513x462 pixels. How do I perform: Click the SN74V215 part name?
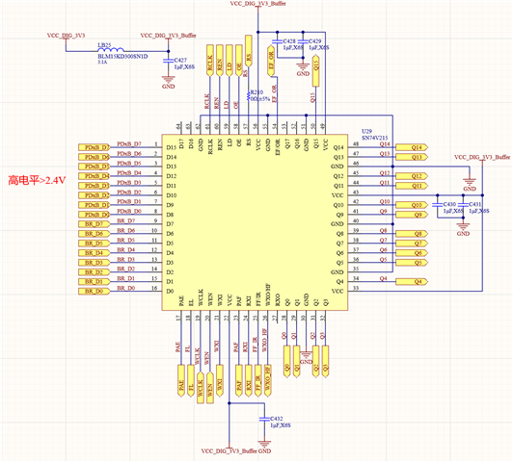(x=374, y=138)
